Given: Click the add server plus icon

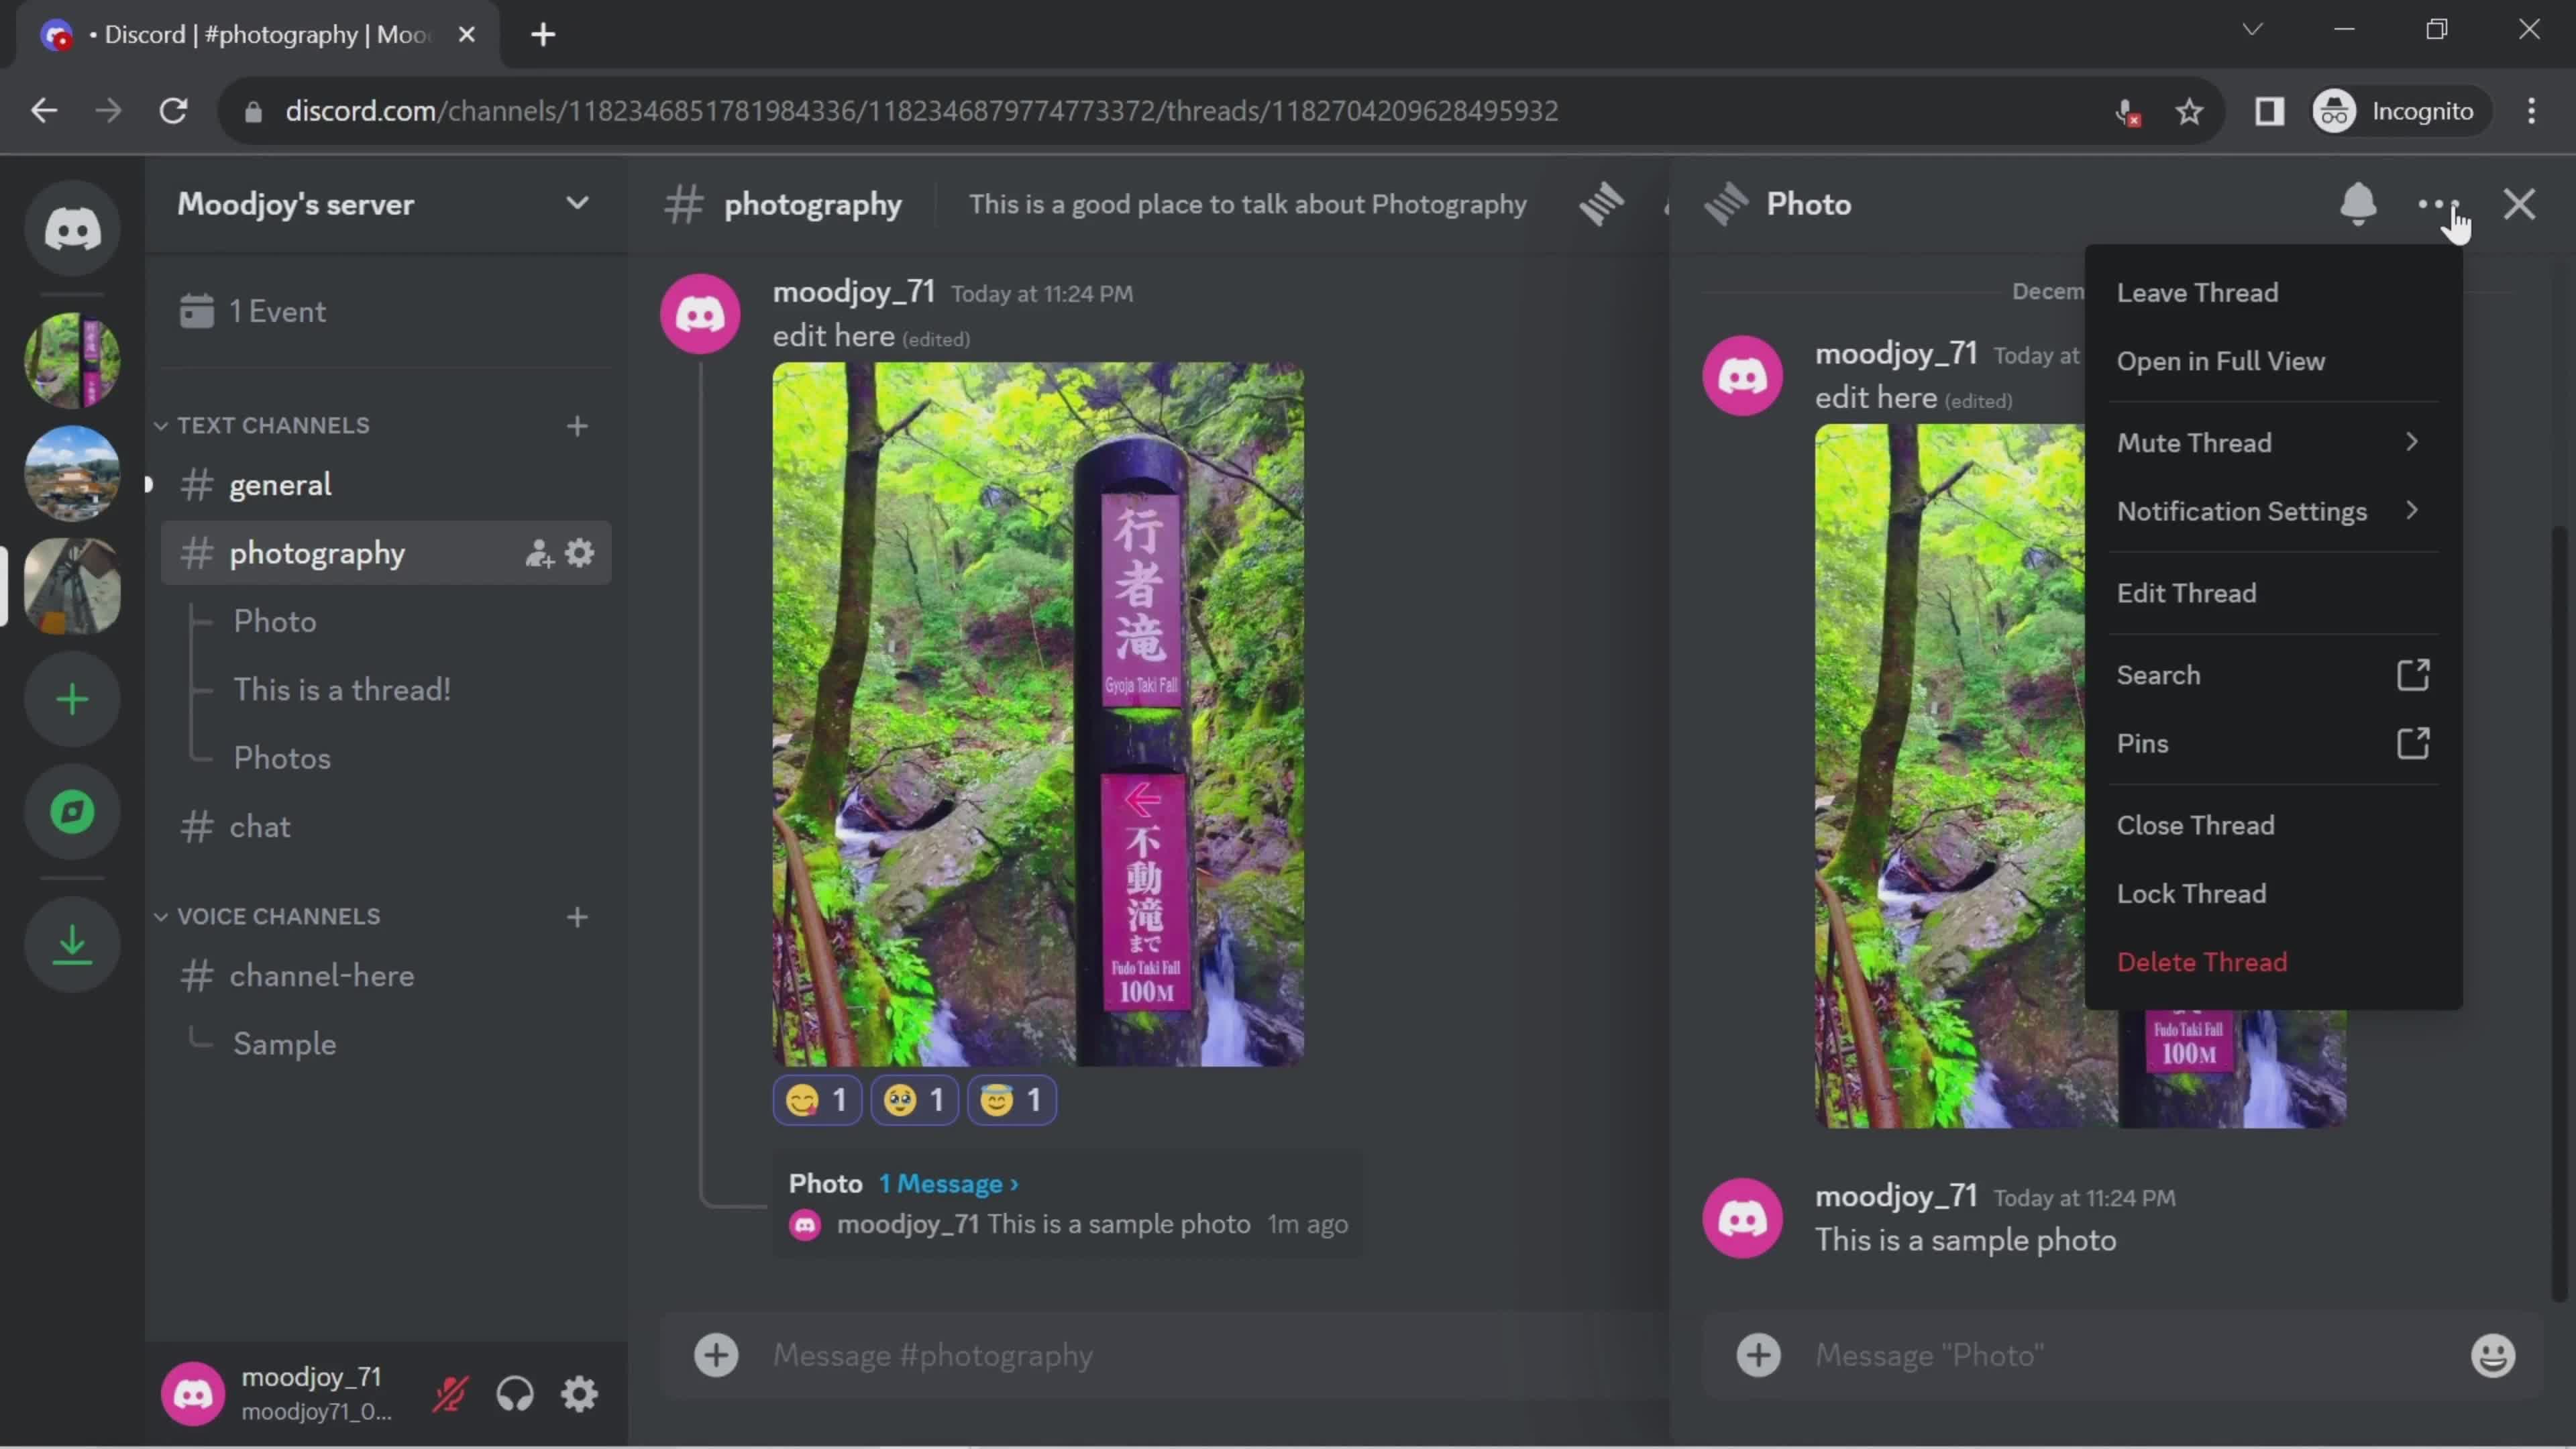Looking at the screenshot, I should tap(72, 695).
